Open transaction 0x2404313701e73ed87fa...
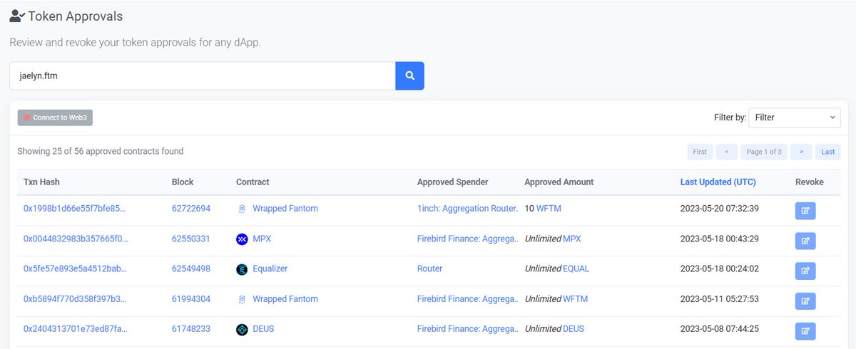Viewport: 856px width, 349px height. pos(75,329)
